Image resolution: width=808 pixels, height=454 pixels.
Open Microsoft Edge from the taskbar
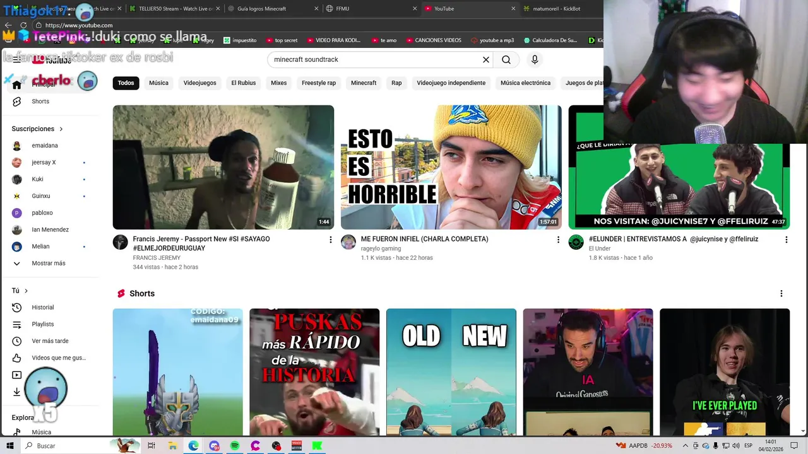tap(193, 446)
